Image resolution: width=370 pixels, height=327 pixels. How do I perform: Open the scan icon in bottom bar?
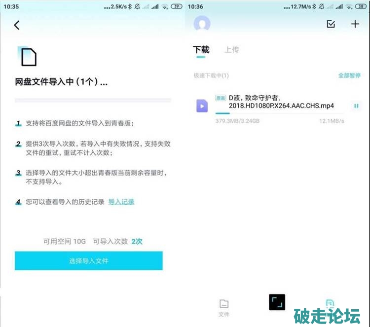pos(277,302)
